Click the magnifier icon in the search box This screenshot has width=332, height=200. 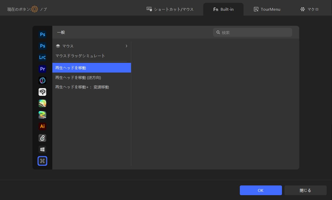click(x=218, y=32)
